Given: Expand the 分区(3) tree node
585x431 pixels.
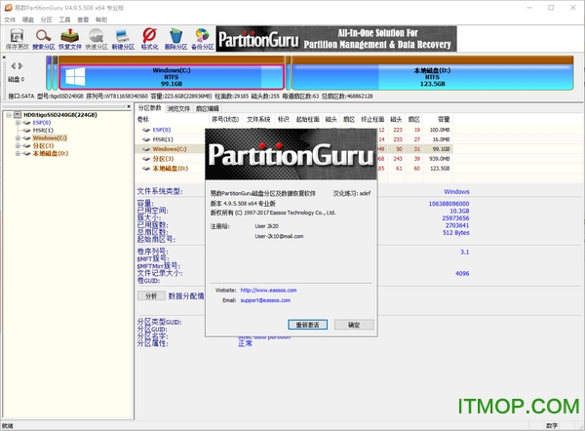Looking at the screenshot, I should (x=18, y=146).
